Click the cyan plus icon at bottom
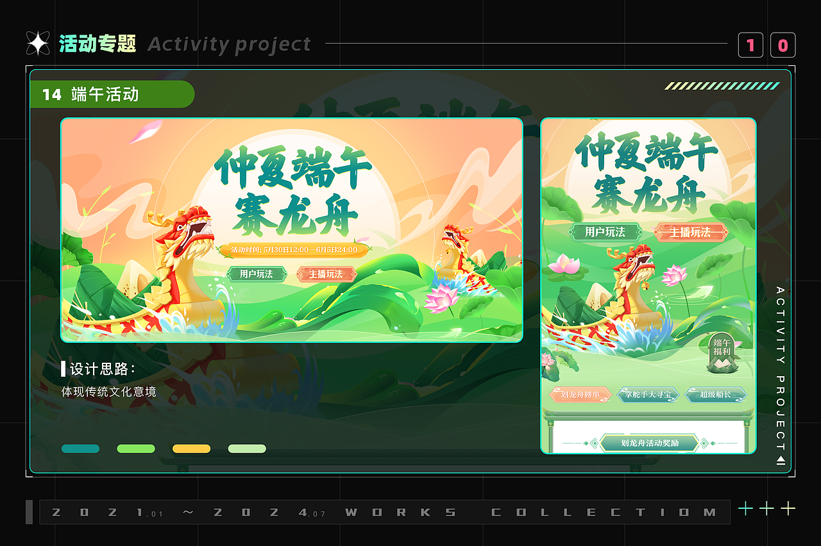The image size is (821, 546). [745, 509]
